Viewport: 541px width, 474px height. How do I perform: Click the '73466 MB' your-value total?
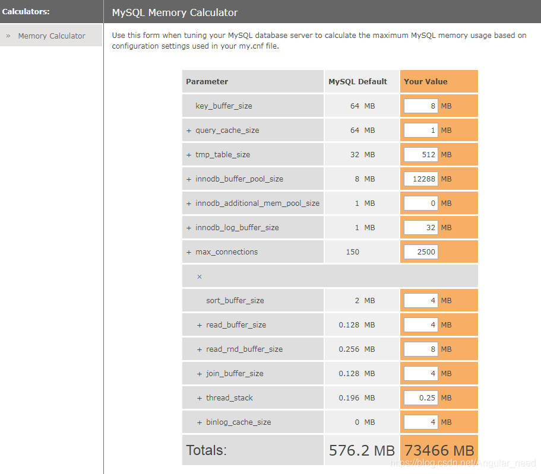tap(439, 450)
